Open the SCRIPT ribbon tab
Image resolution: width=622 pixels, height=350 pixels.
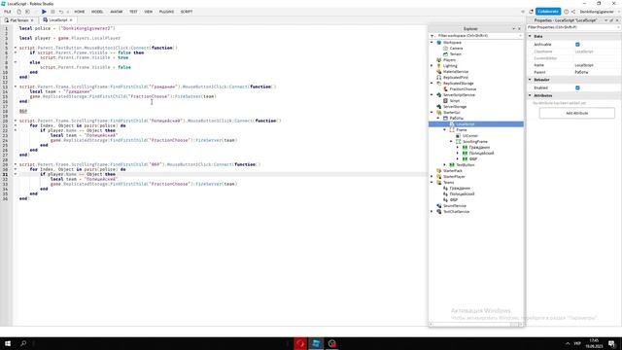(187, 12)
